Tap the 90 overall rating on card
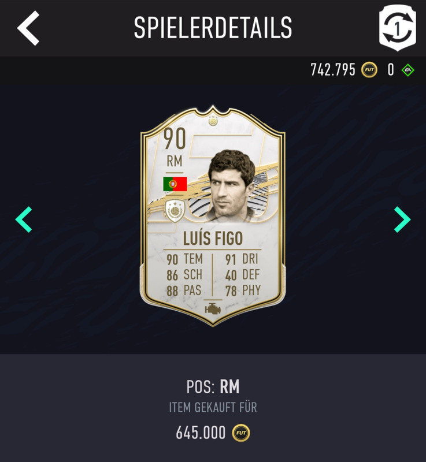Image resolution: width=426 pixels, height=462 pixels. tap(175, 138)
